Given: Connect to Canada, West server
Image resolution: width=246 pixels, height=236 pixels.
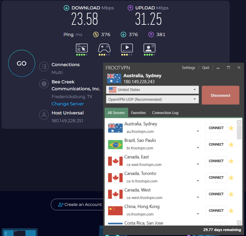Looking at the screenshot, I should click(216, 194).
